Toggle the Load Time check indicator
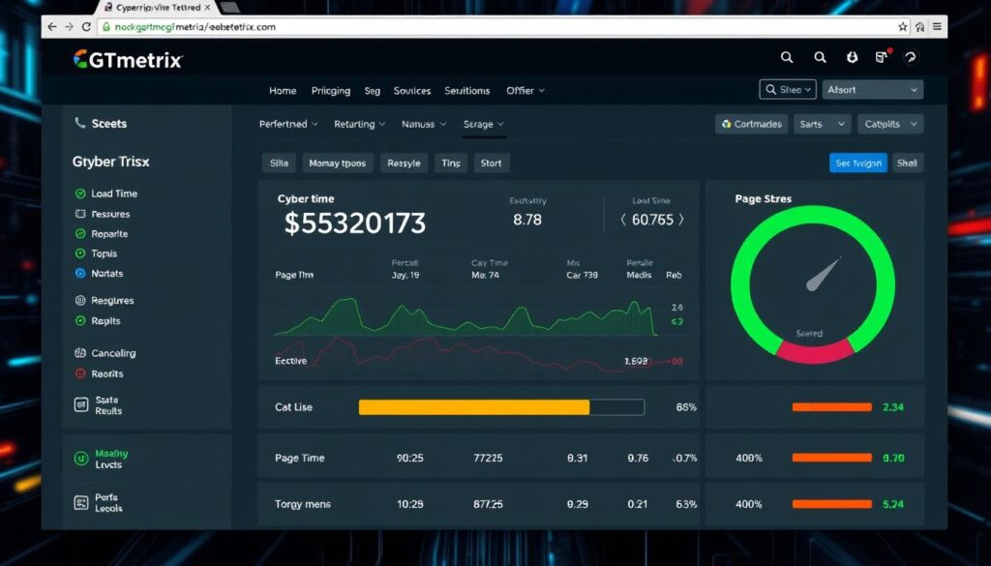This screenshot has width=991, height=566. click(x=80, y=194)
